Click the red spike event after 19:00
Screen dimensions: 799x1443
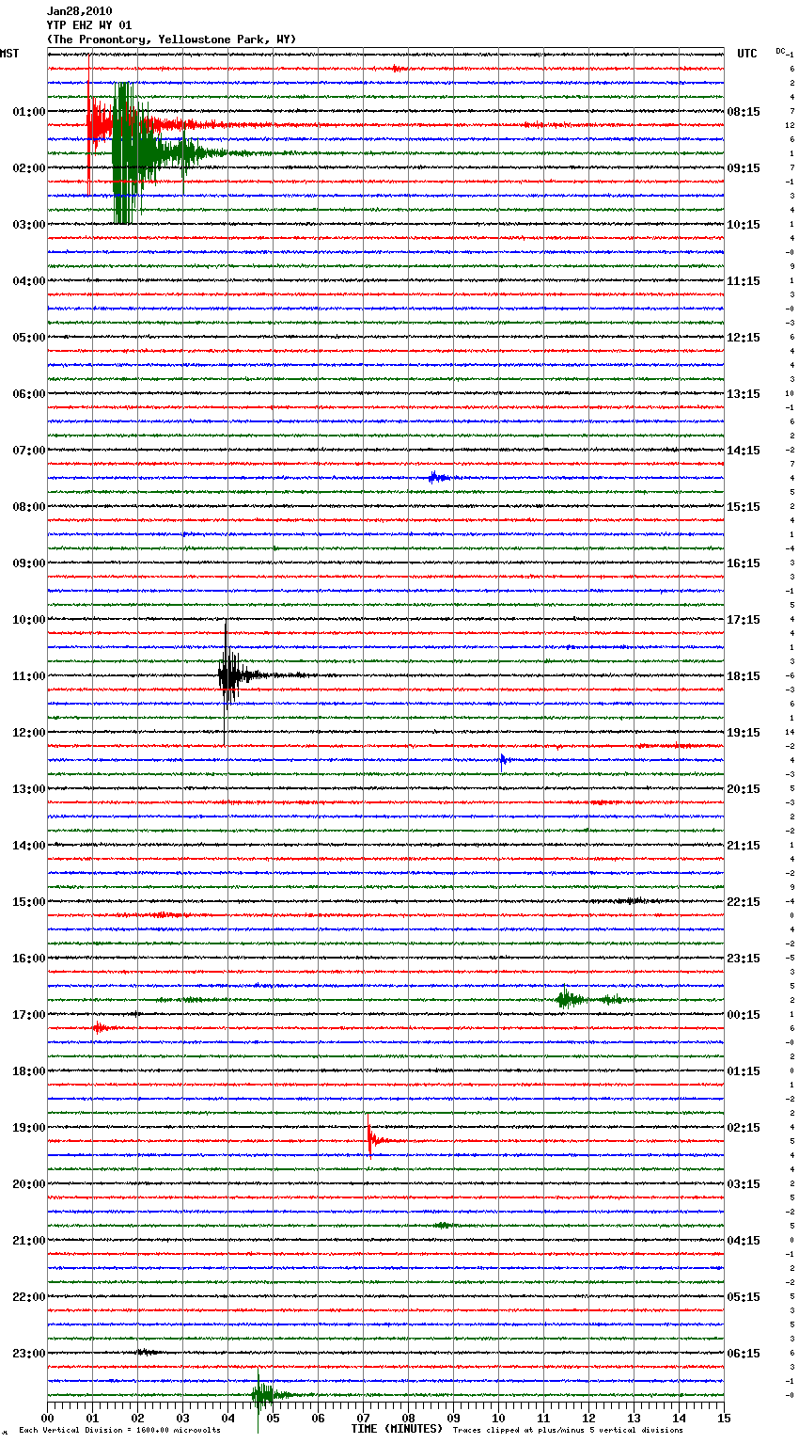(x=373, y=1141)
